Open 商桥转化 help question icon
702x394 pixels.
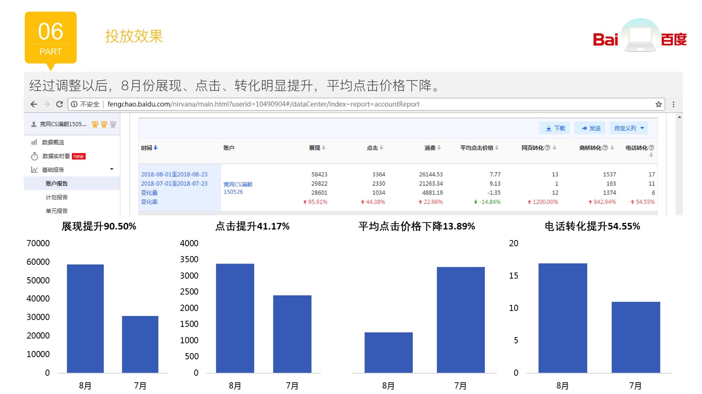coord(605,148)
